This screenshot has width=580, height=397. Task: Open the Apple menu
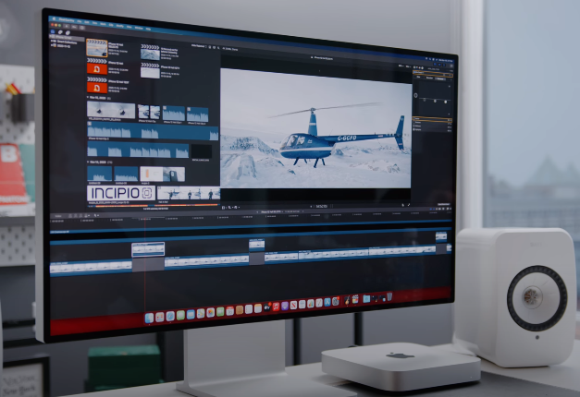click(x=54, y=19)
